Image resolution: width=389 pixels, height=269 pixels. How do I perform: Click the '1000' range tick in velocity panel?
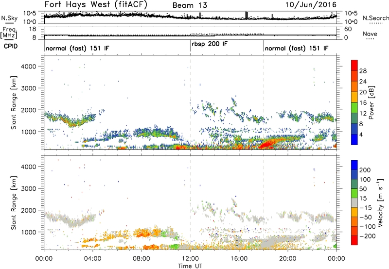(29, 232)
